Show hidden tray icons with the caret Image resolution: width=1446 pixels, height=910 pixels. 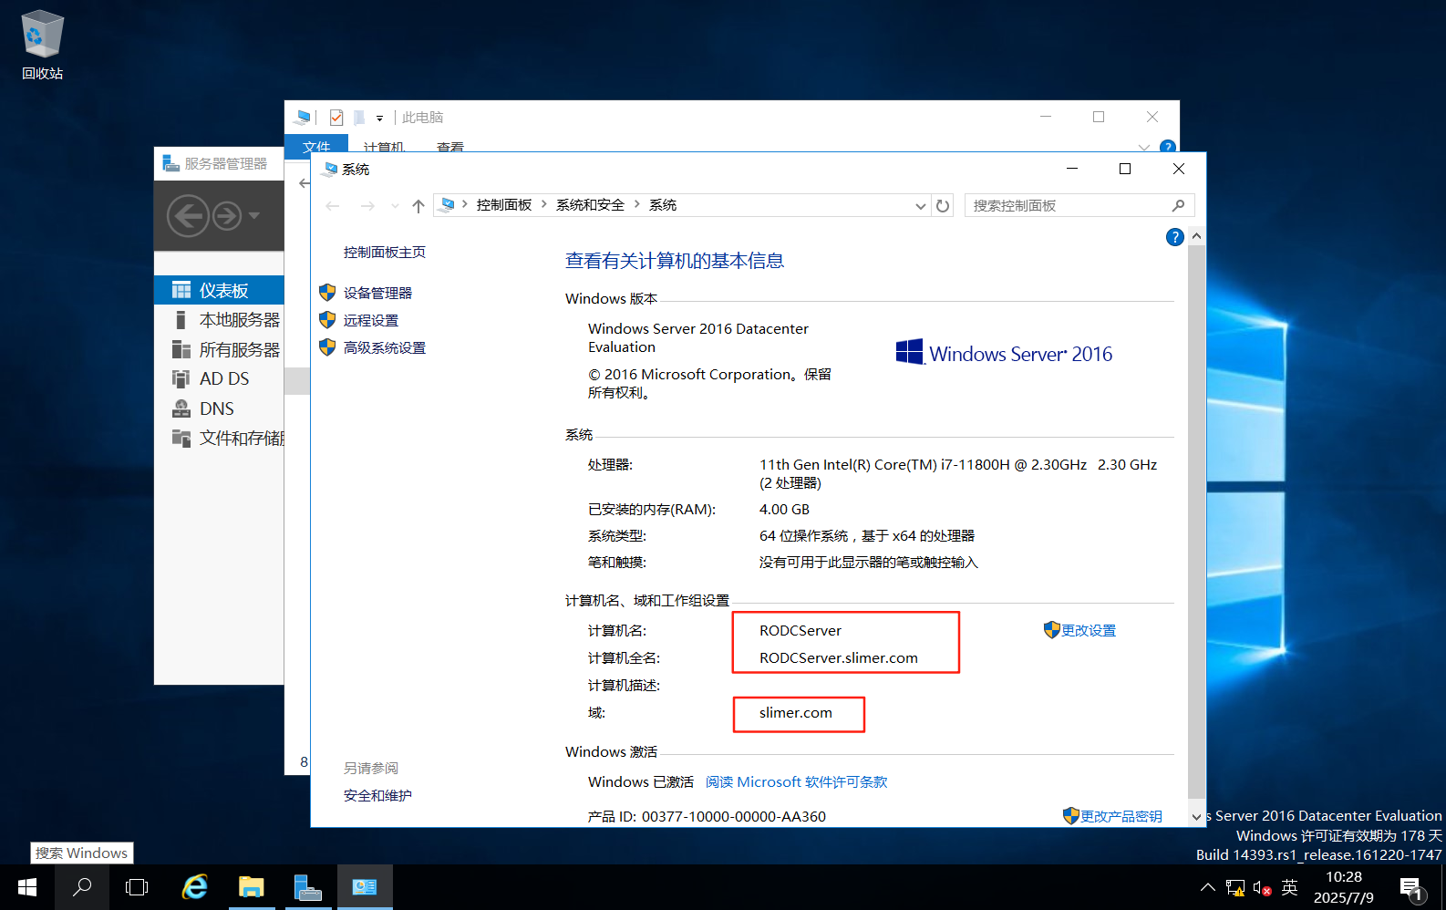[x=1208, y=887]
